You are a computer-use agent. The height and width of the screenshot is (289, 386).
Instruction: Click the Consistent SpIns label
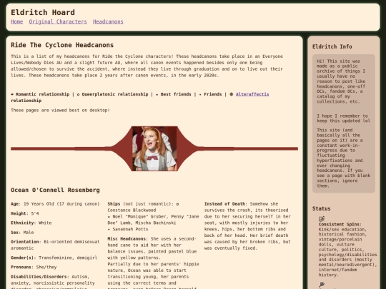[340, 224]
